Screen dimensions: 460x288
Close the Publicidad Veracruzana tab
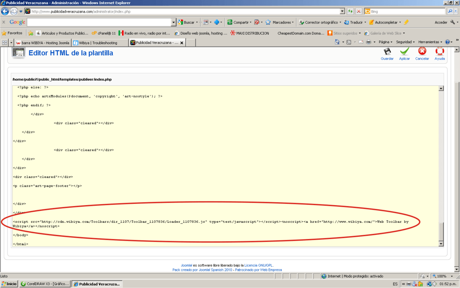coord(181,43)
